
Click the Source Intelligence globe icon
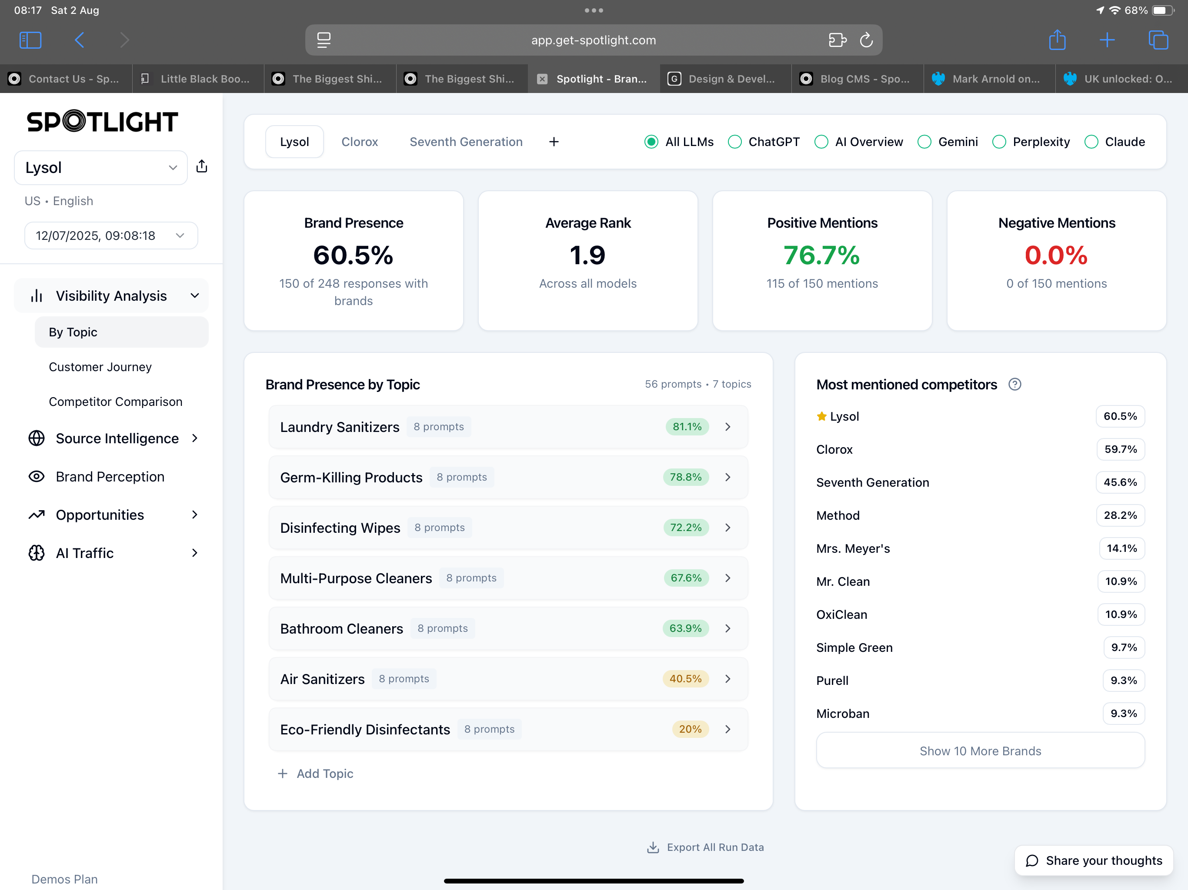37,438
